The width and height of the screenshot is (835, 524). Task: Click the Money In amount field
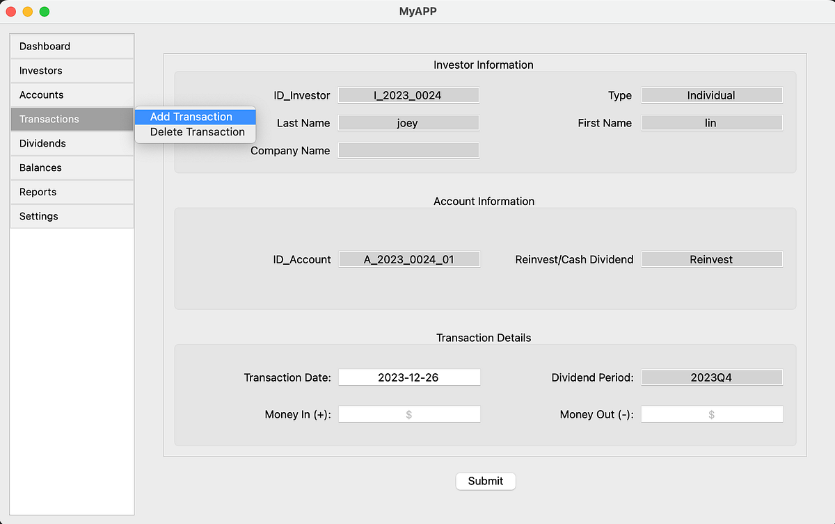click(x=408, y=414)
